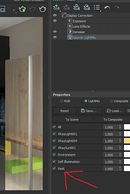Open the white VRaySun001 color swatch
This screenshot has width=130, height=194.
pyautogui.click(x=127, y=148)
